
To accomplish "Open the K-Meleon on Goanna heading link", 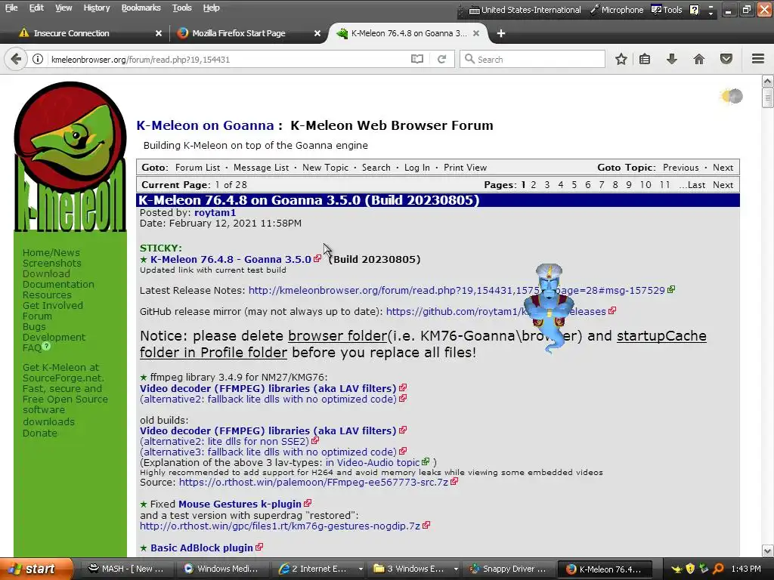I will click(205, 125).
